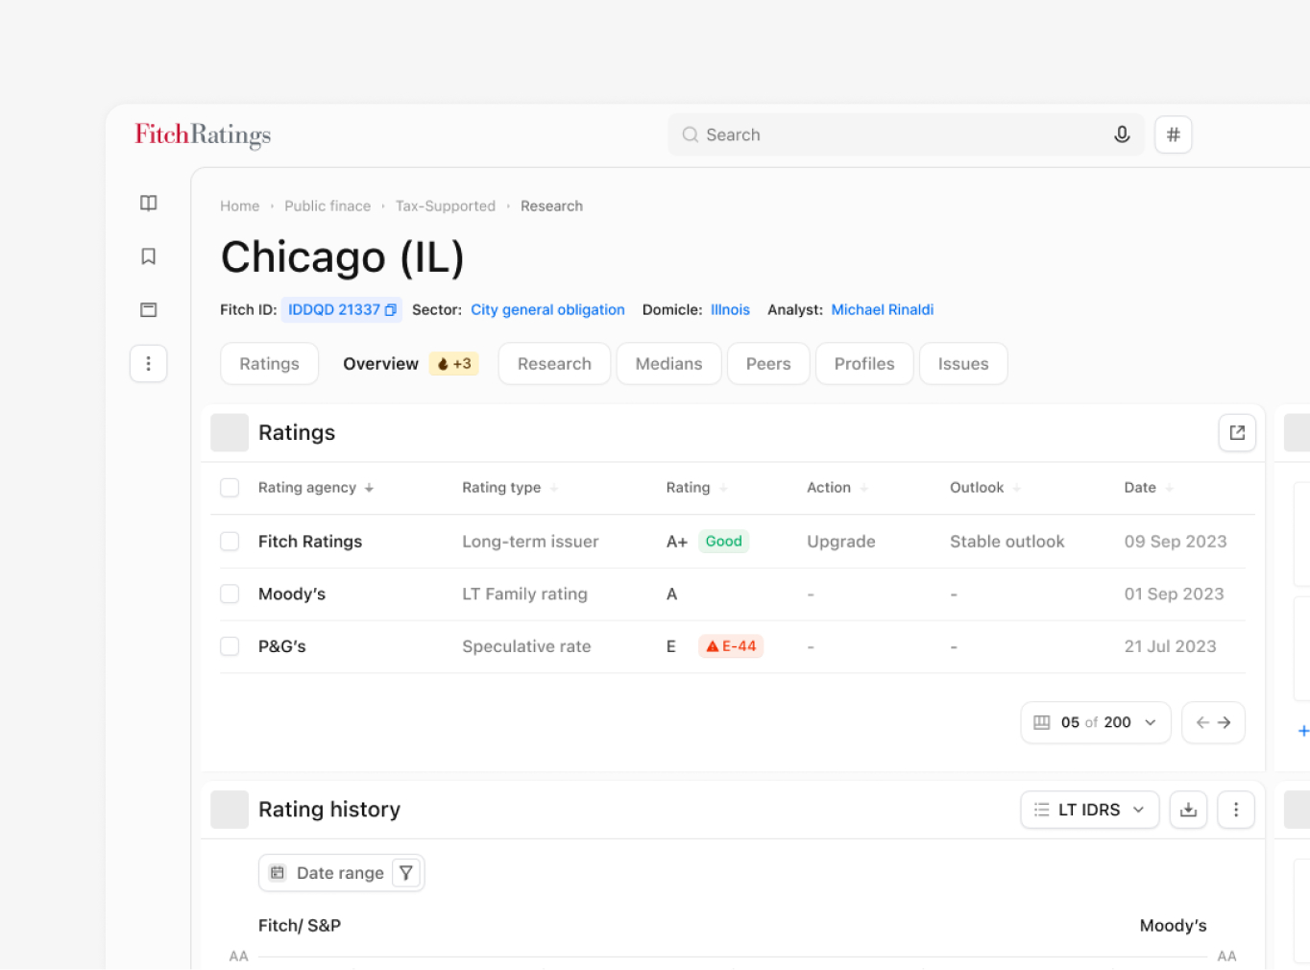Click the microphone icon in search bar
The image size is (1310, 970).
(x=1122, y=134)
